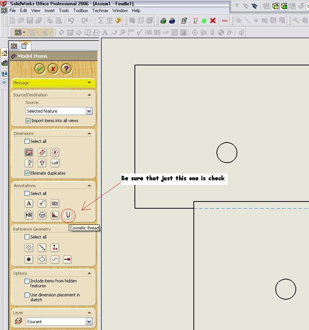
Task: Open the Tools menu
Action: 64,11
